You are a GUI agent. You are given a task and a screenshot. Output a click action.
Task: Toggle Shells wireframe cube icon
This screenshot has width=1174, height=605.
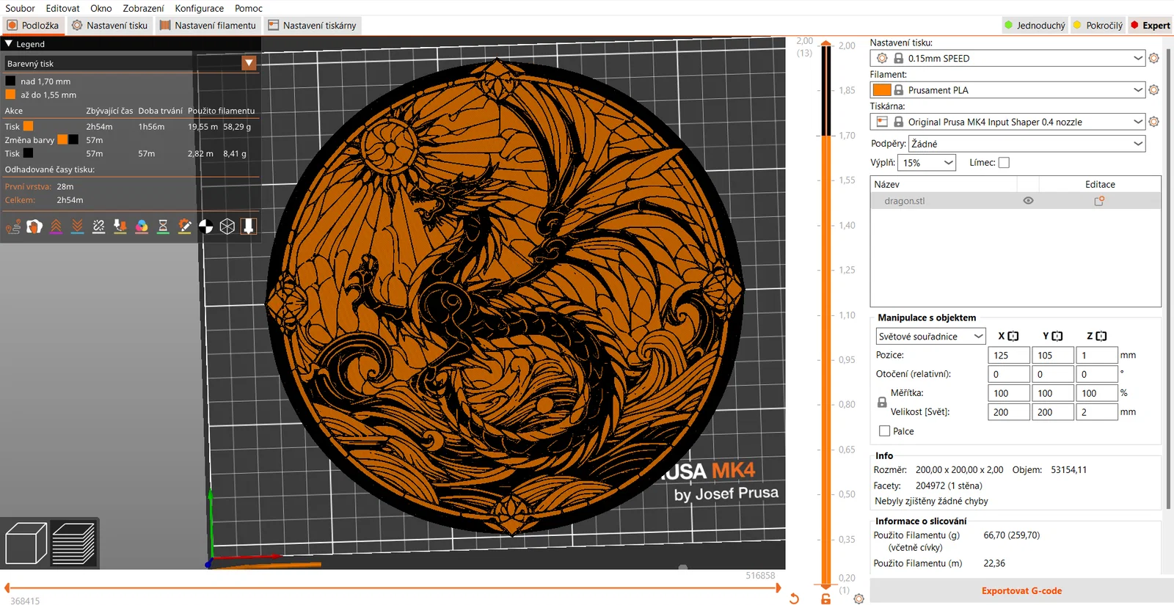(227, 227)
